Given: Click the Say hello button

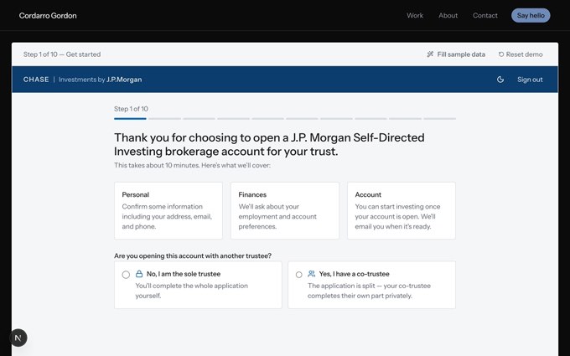Looking at the screenshot, I should 531,16.
